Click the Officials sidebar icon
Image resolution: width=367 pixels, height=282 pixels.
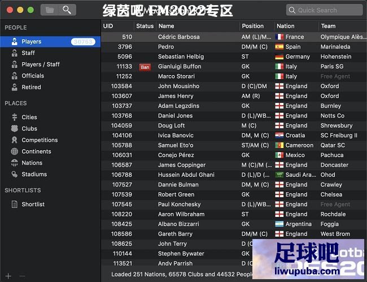pyautogui.click(x=15, y=76)
